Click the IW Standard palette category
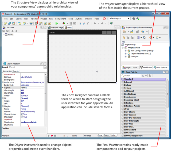Image resolution: width=171 pixels, height=151 pixels. (x=143, y=130)
